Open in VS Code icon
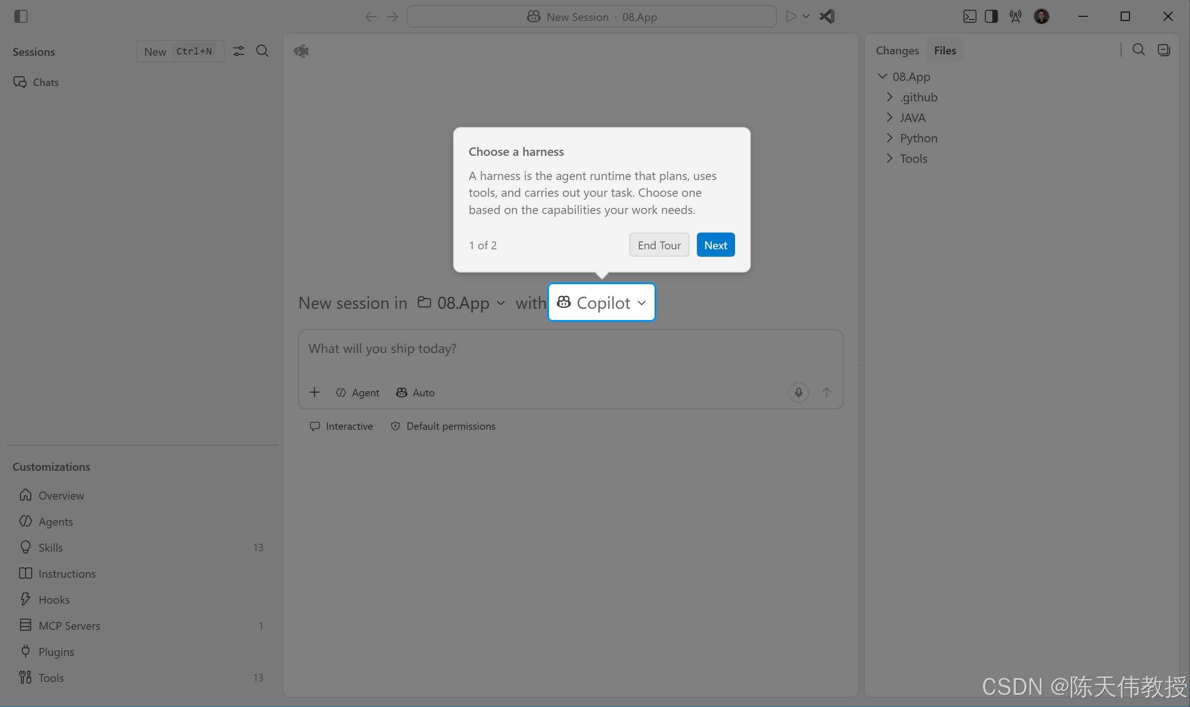1190x707 pixels. click(x=827, y=17)
